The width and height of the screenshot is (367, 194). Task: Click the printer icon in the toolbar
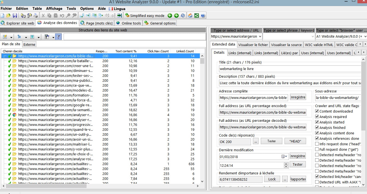point(36,16)
